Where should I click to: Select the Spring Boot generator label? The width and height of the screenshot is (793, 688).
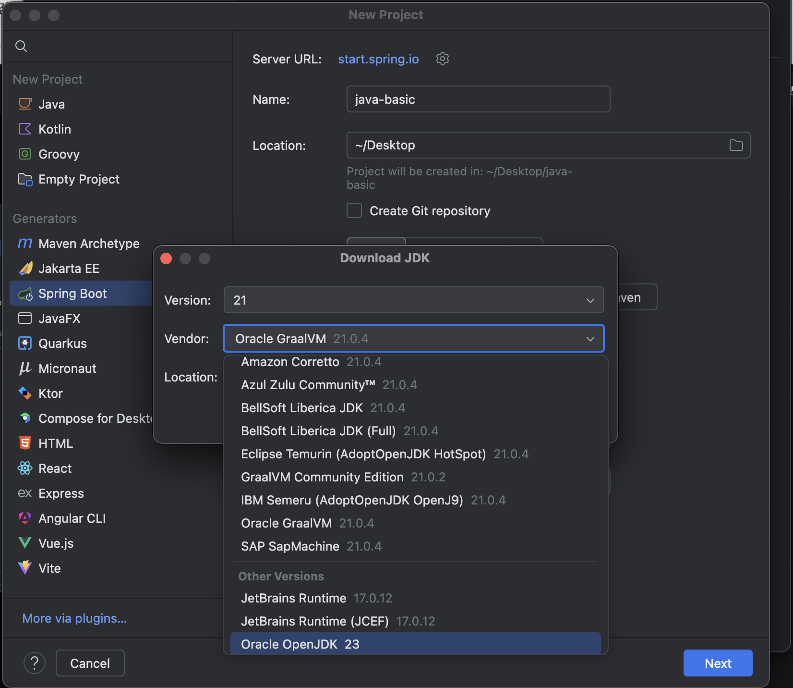click(72, 294)
